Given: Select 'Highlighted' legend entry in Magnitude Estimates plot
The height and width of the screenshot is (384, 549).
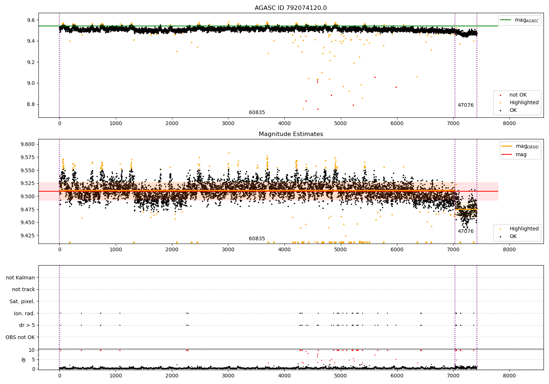Looking at the screenshot, I should point(524,229).
